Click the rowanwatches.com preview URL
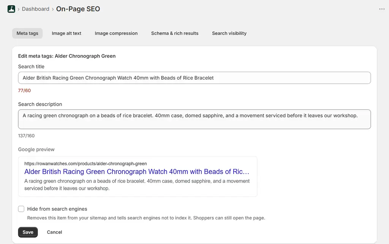The height and width of the screenshot is (244, 389). pos(85,164)
